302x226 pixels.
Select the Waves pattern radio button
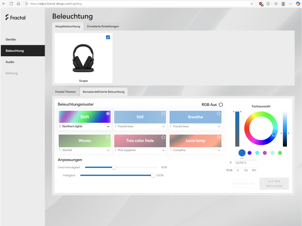[x=108, y=137]
